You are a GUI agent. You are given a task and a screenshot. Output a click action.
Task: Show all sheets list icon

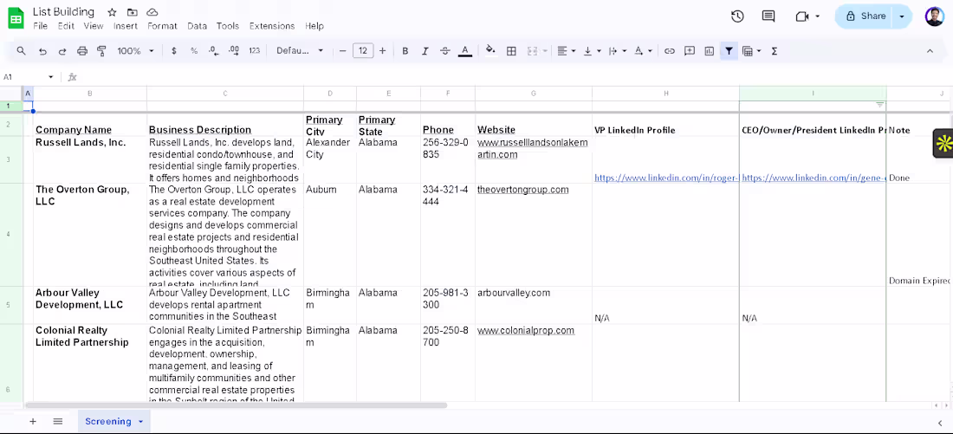58,421
